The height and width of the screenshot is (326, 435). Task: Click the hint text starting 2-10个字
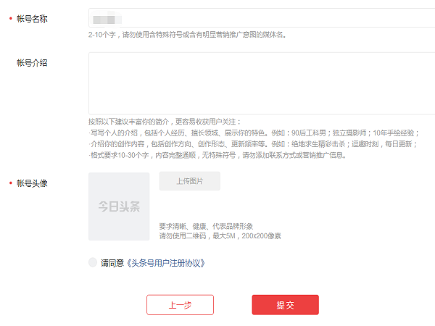pyautogui.click(x=187, y=35)
